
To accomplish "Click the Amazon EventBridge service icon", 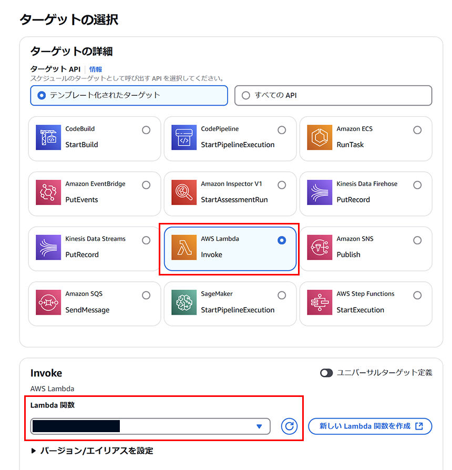I will tap(48, 192).
